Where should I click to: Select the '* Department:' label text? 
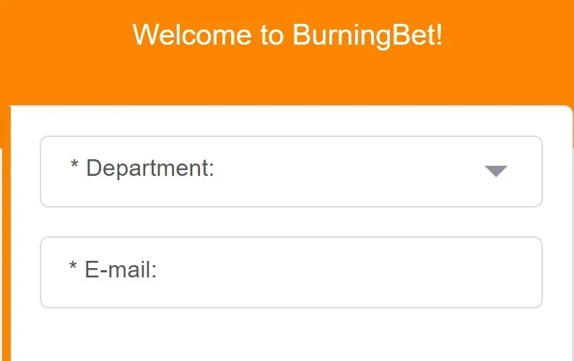[142, 169]
